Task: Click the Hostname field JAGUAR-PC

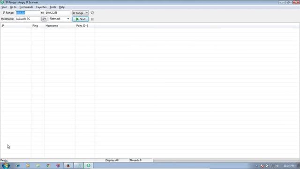Action: point(28,19)
